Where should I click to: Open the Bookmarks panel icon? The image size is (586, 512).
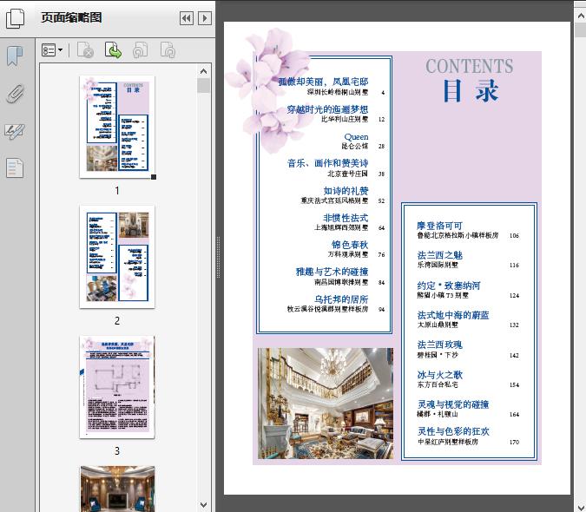pos(15,56)
